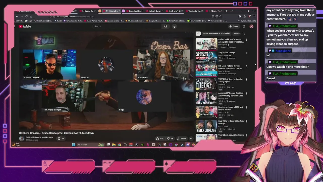Open Critical Drinker After Hours channel avatar
Screen dimensions: 323x182
coord(22,139)
